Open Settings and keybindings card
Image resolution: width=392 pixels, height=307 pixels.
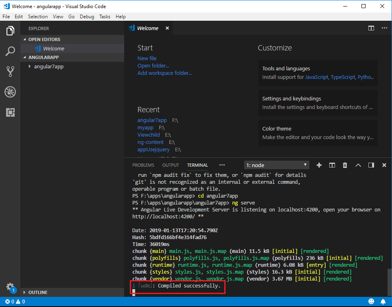[318, 103]
